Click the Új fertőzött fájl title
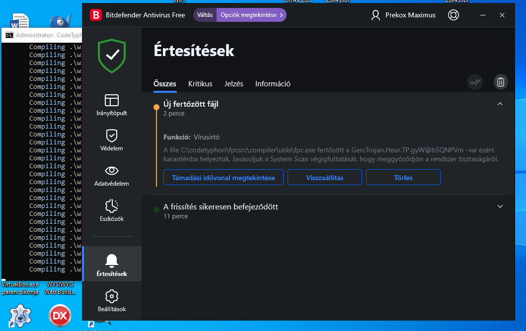This screenshot has height=331, width=526. coord(191,104)
